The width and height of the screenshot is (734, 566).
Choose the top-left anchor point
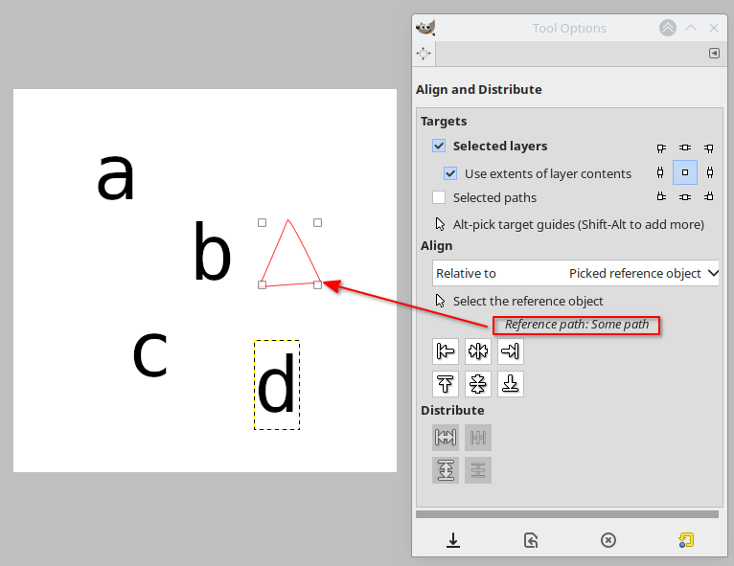pos(661,148)
